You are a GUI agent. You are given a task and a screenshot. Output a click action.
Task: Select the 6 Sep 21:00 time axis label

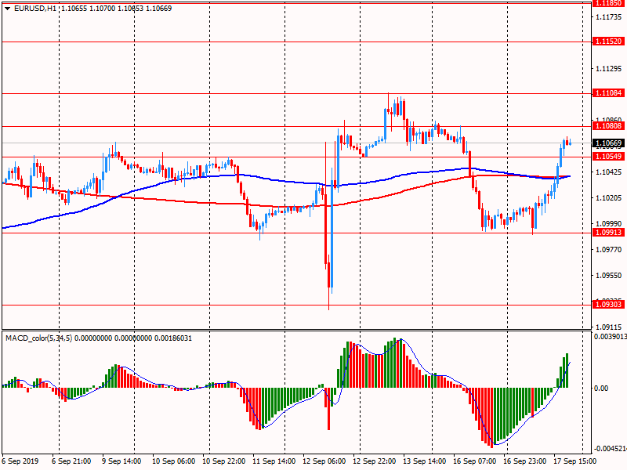[x=71, y=461]
